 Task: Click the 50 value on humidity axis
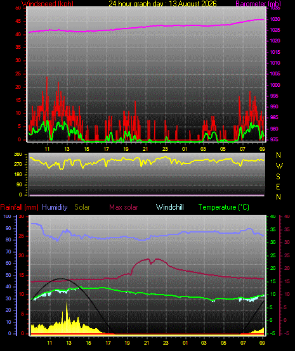pos(8,275)
